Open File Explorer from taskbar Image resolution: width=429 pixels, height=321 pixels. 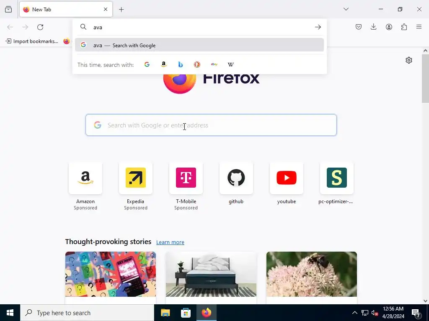(165, 313)
